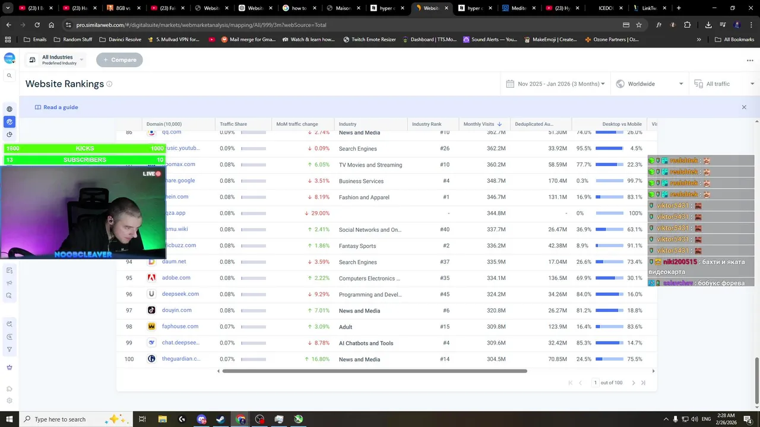Bookmark this page with the star icon
Screen dimensions: 760x427
tap(639, 25)
